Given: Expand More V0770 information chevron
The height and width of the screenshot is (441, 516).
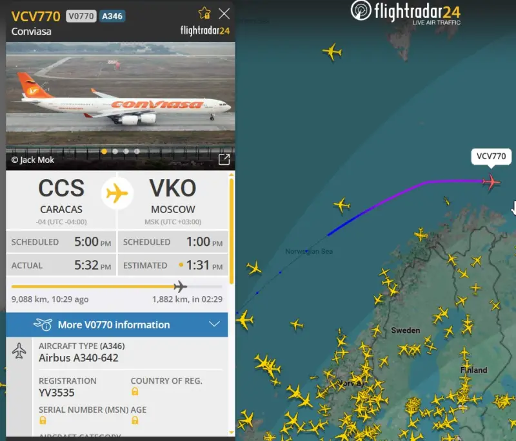Looking at the screenshot, I should click(214, 324).
